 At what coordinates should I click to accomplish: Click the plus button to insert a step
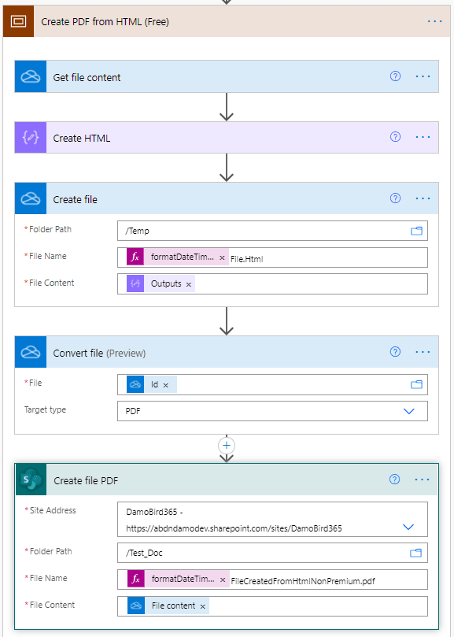point(227,445)
